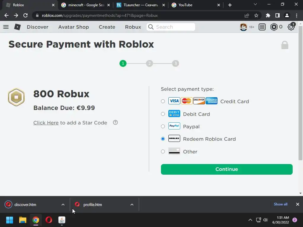
Task: Open the volume control in system tray
Action: click(x=265, y=220)
